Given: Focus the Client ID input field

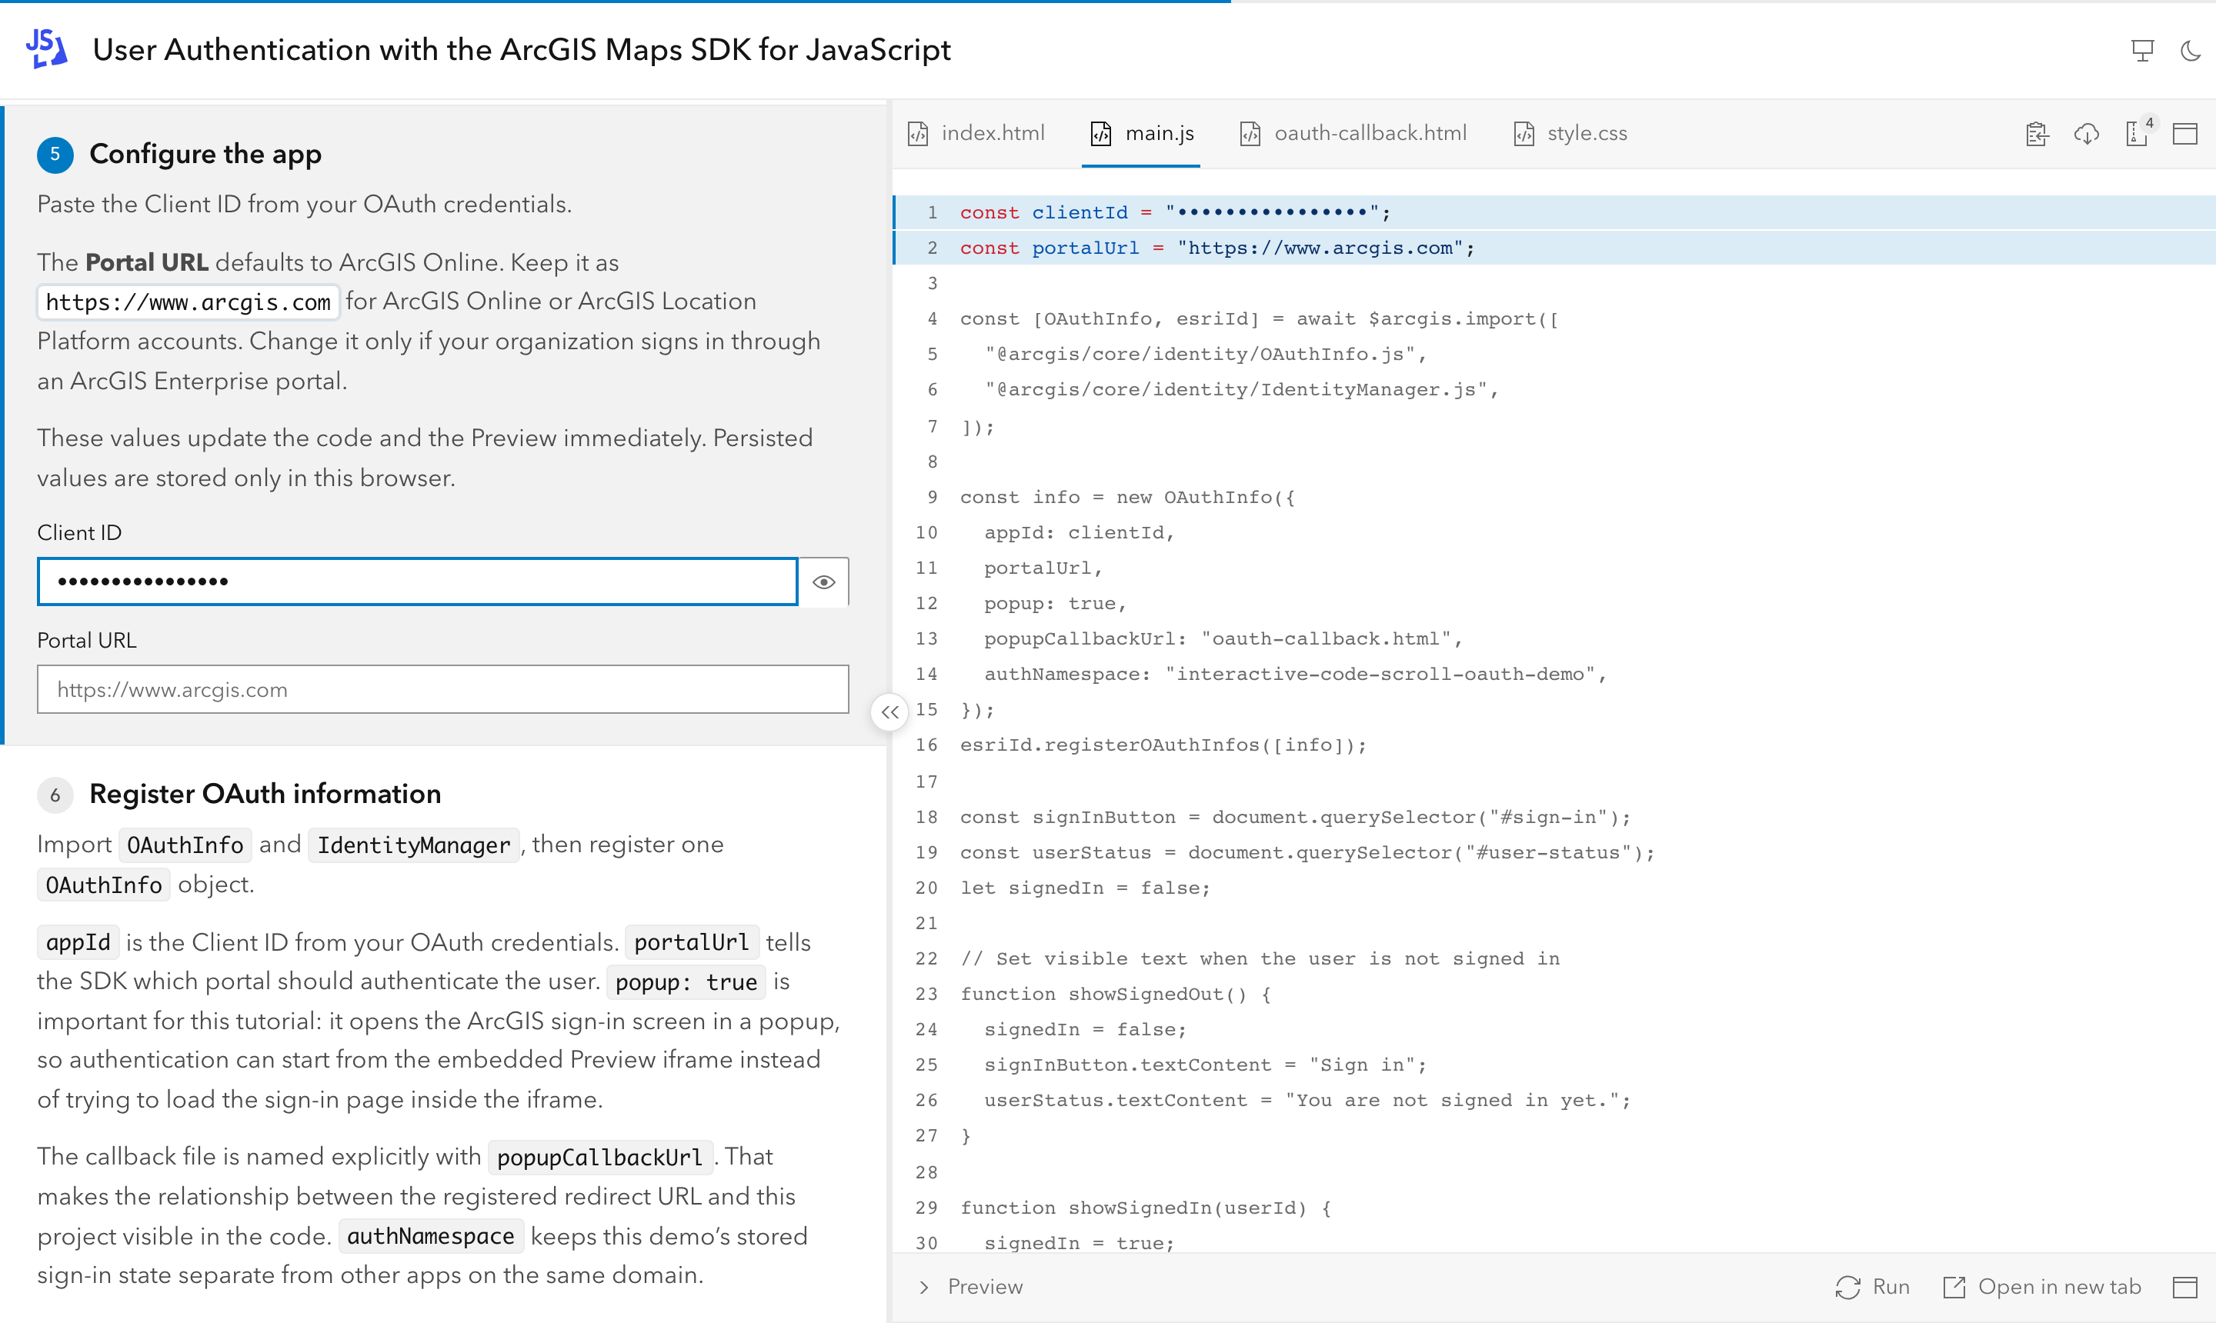Looking at the screenshot, I should pos(417,582).
